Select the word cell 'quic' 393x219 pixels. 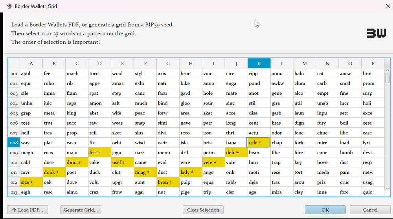(x=373, y=192)
